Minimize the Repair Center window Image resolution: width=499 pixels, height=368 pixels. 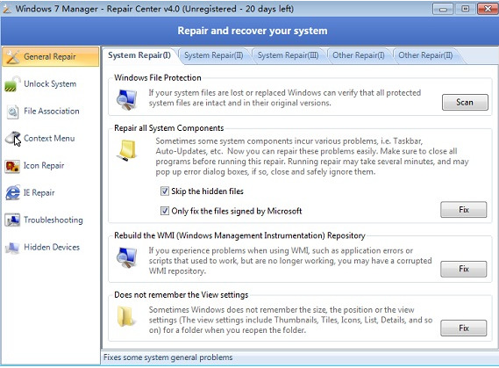[x=443, y=10]
